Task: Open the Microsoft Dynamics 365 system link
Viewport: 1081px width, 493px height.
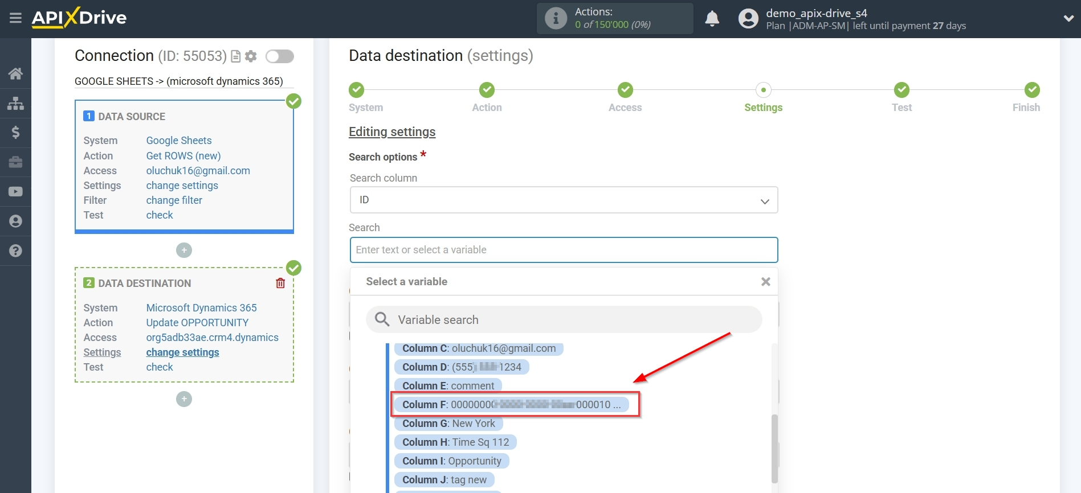Action: coord(202,307)
